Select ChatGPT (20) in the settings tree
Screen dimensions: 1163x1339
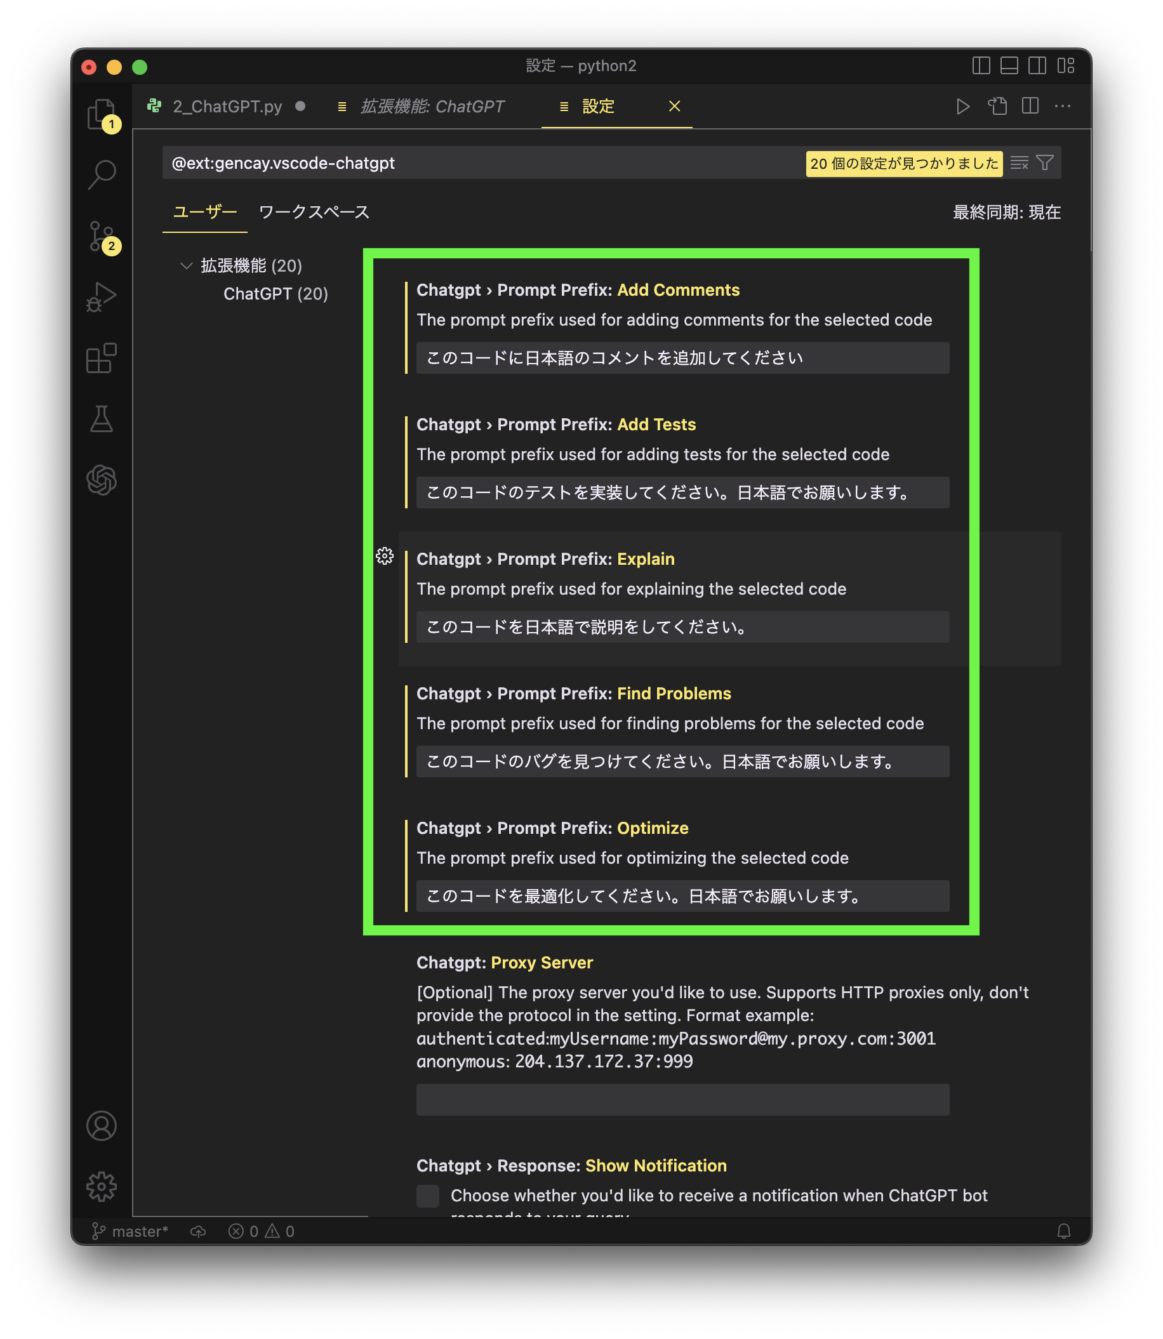point(276,294)
